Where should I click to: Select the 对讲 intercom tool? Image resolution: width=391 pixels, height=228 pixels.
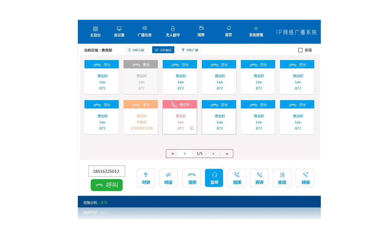[146, 177]
